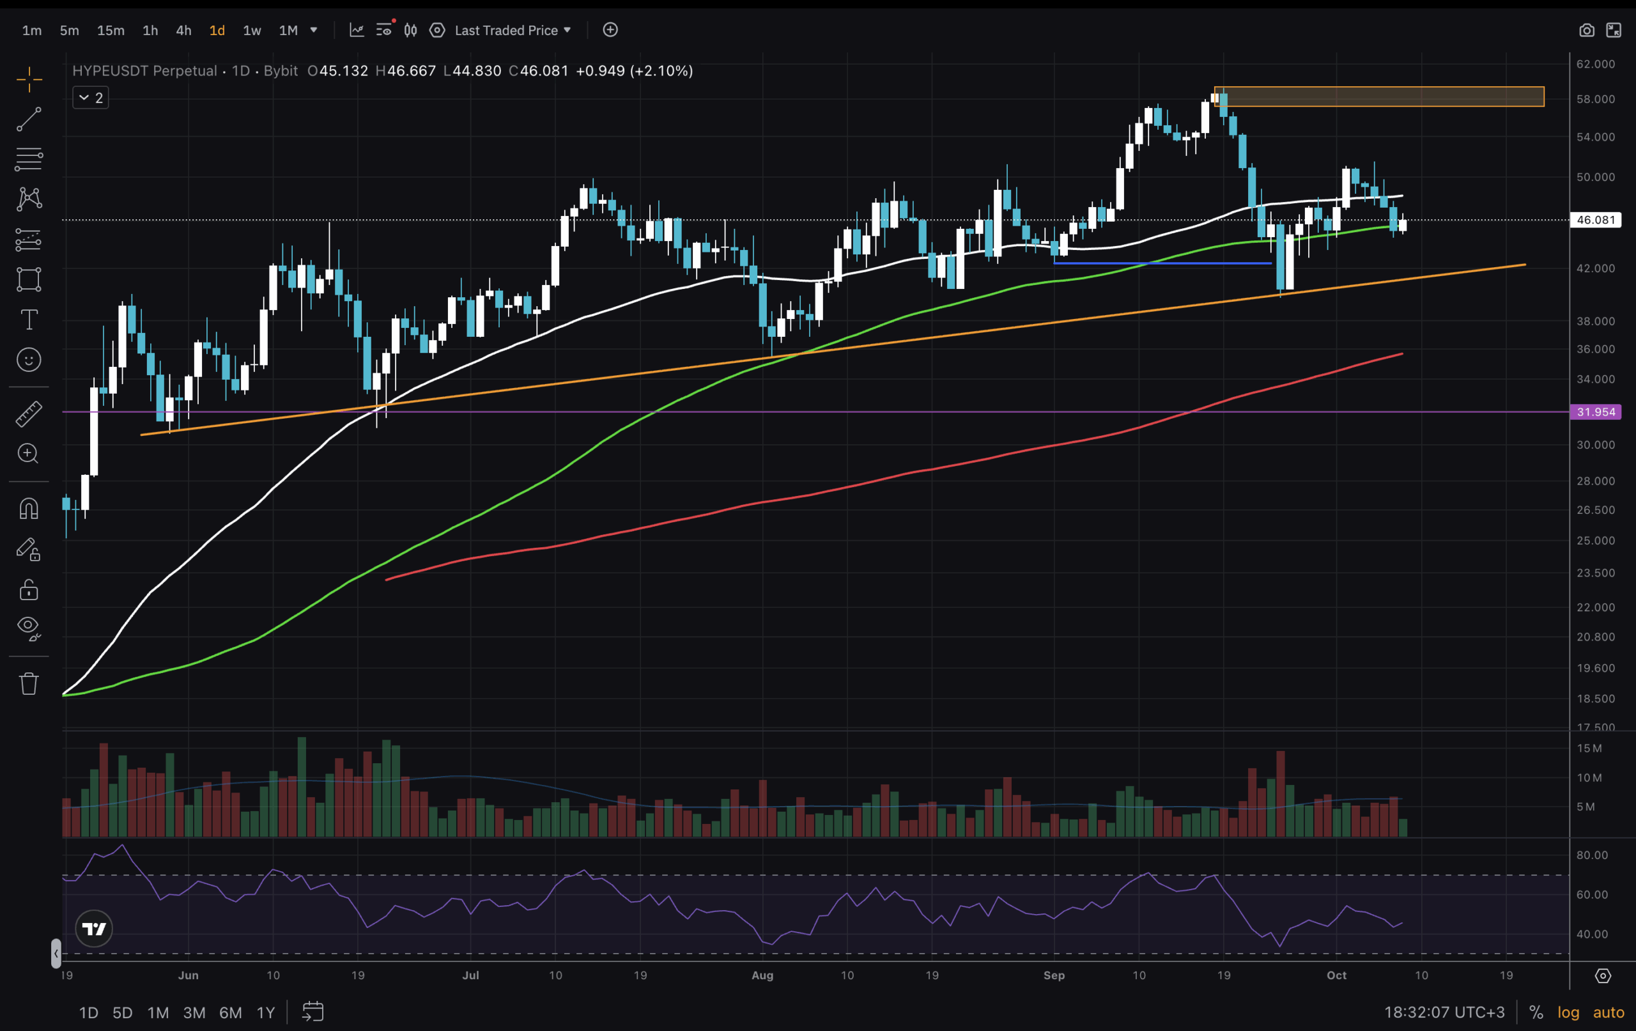
Task: Select the text annotation tool
Action: point(29,320)
